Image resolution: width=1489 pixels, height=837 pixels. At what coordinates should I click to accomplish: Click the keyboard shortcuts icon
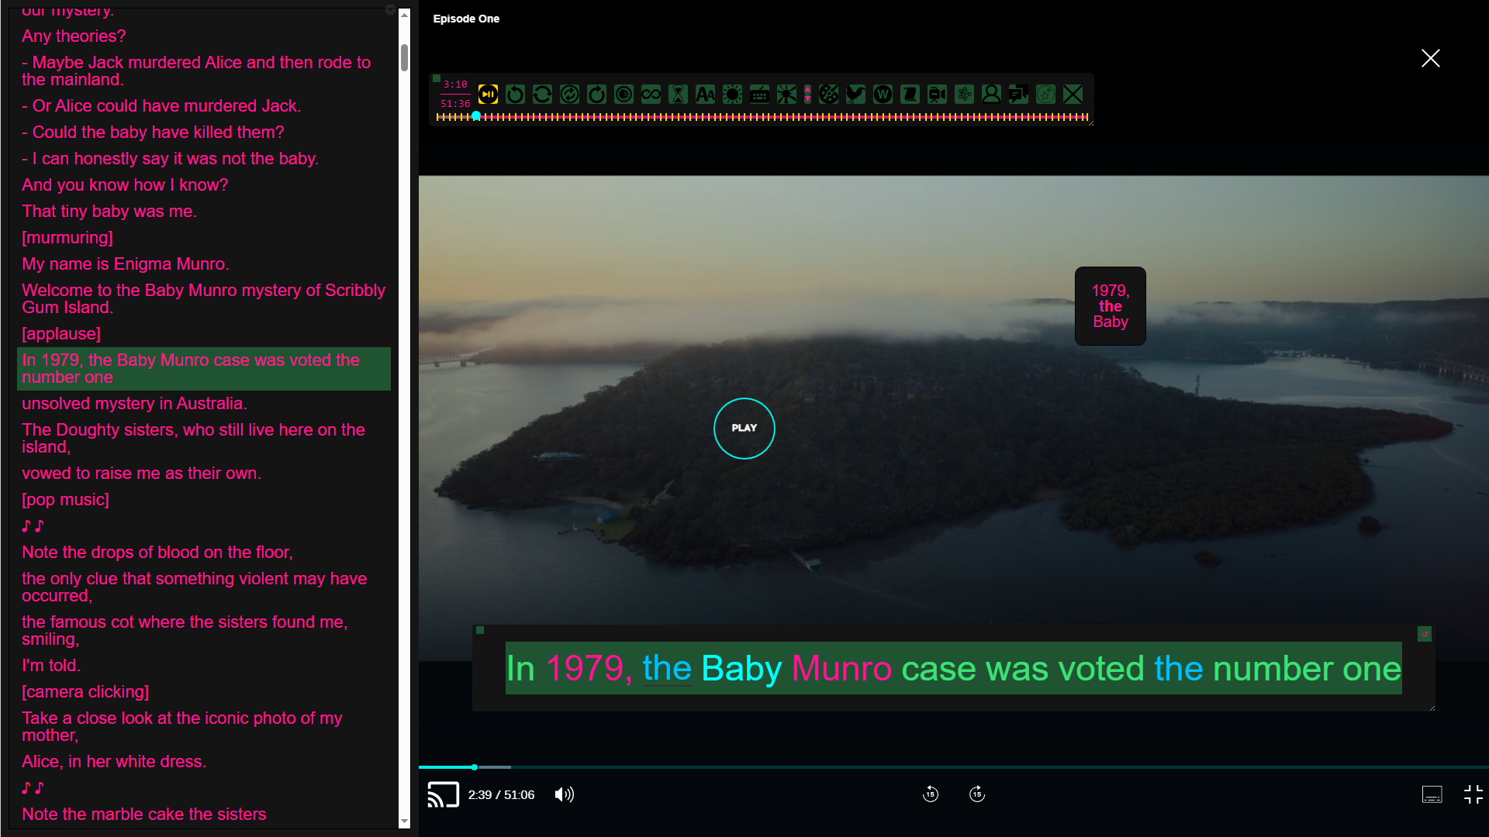(x=759, y=95)
